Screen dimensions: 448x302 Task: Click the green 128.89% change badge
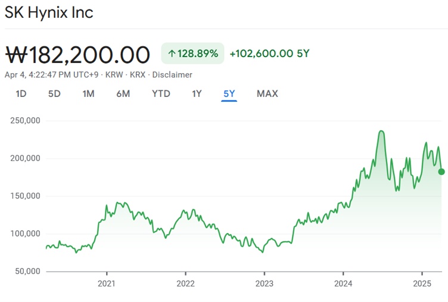click(192, 54)
